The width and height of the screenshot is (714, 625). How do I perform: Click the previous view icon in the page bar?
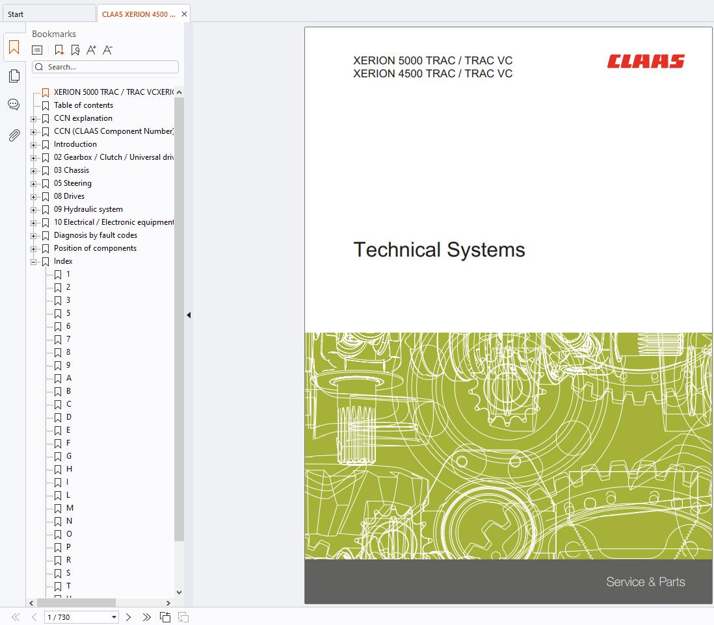(x=165, y=617)
